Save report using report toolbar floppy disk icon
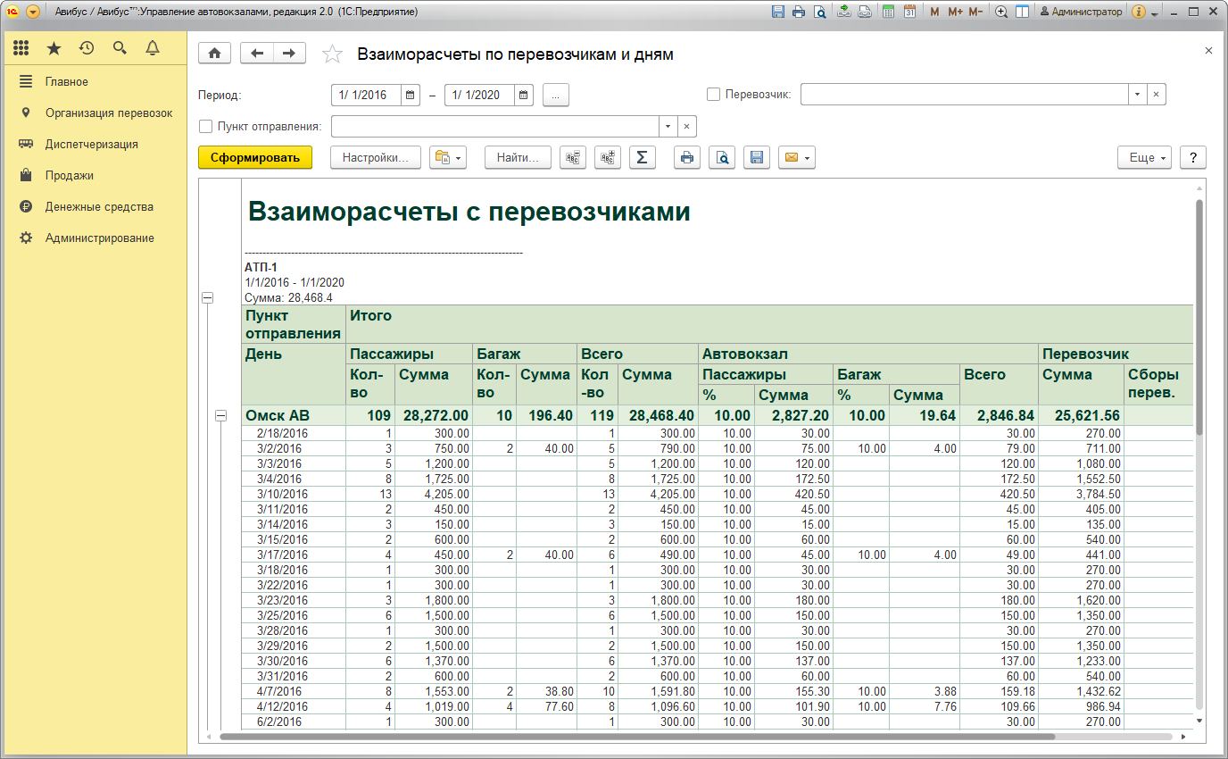 coord(757,158)
